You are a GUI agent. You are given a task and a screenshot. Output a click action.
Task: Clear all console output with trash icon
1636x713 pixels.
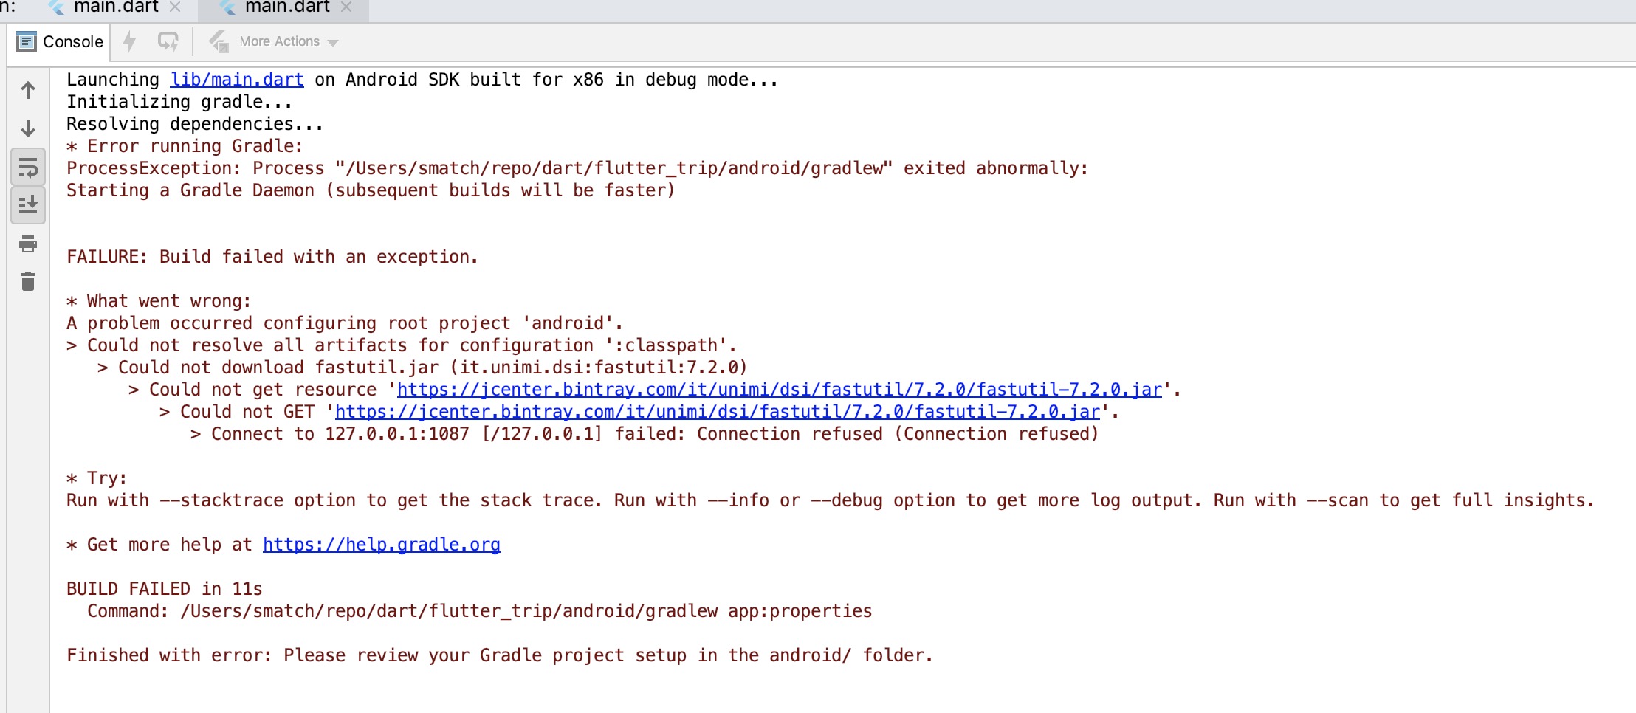(x=28, y=281)
